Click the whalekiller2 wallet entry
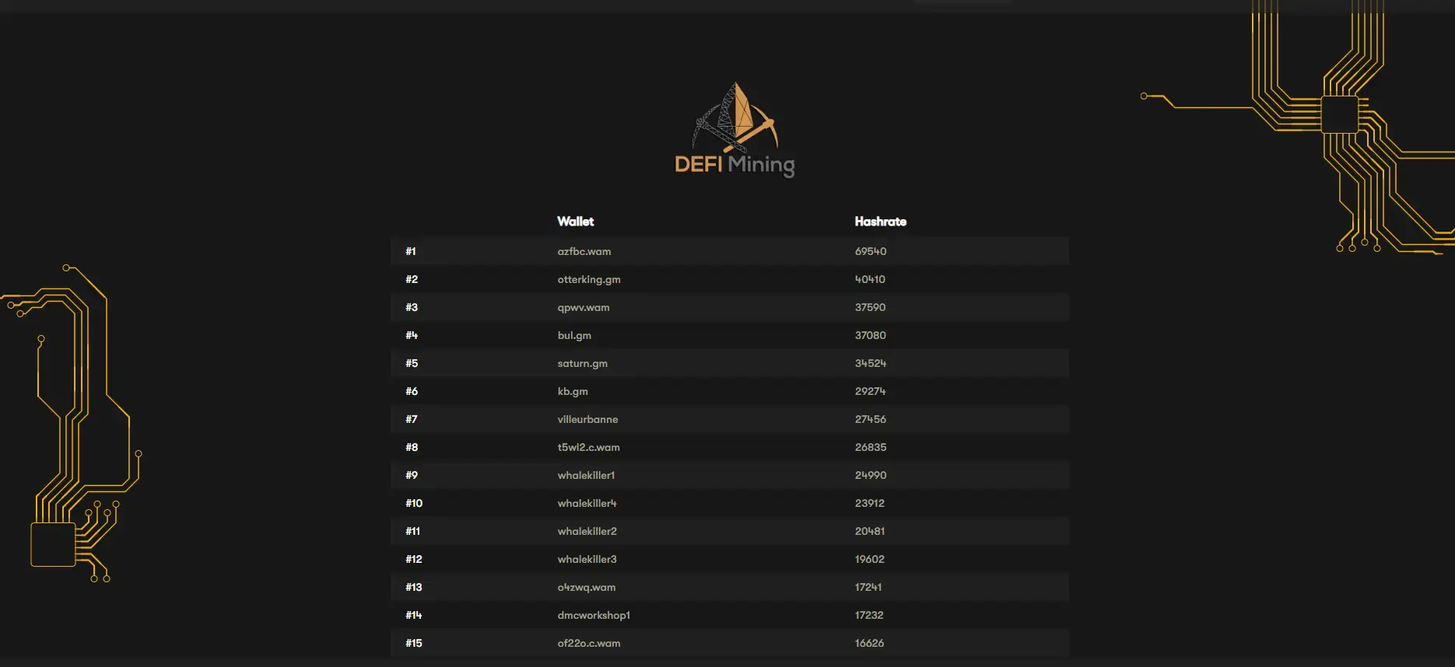The height and width of the screenshot is (667, 1455). click(587, 531)
